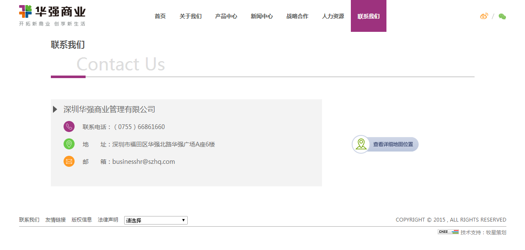This screenshot has width=525, height=250.
Task: Click the orange envelope icon beside 邮箱
Action: 69,161
